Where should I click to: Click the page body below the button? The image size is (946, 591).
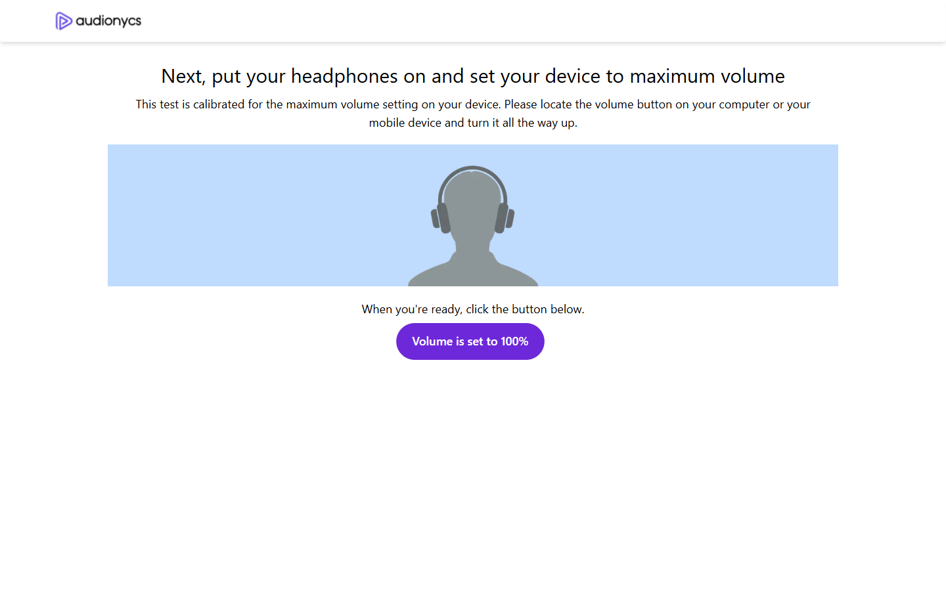click(x=472, y=460)
